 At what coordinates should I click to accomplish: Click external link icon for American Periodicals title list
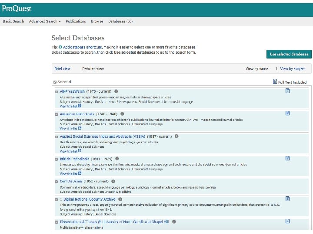80,128
